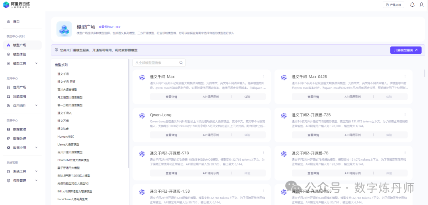428x205 pixels.
Task: Click the 我的应用 sidebar icon
Action: pos(8,96)
